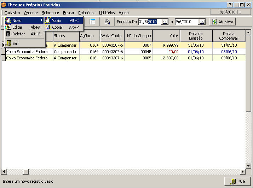Select the row with cheque number 00045
Viewport: 253px width, 188px height.
click(x=124, y=52)
